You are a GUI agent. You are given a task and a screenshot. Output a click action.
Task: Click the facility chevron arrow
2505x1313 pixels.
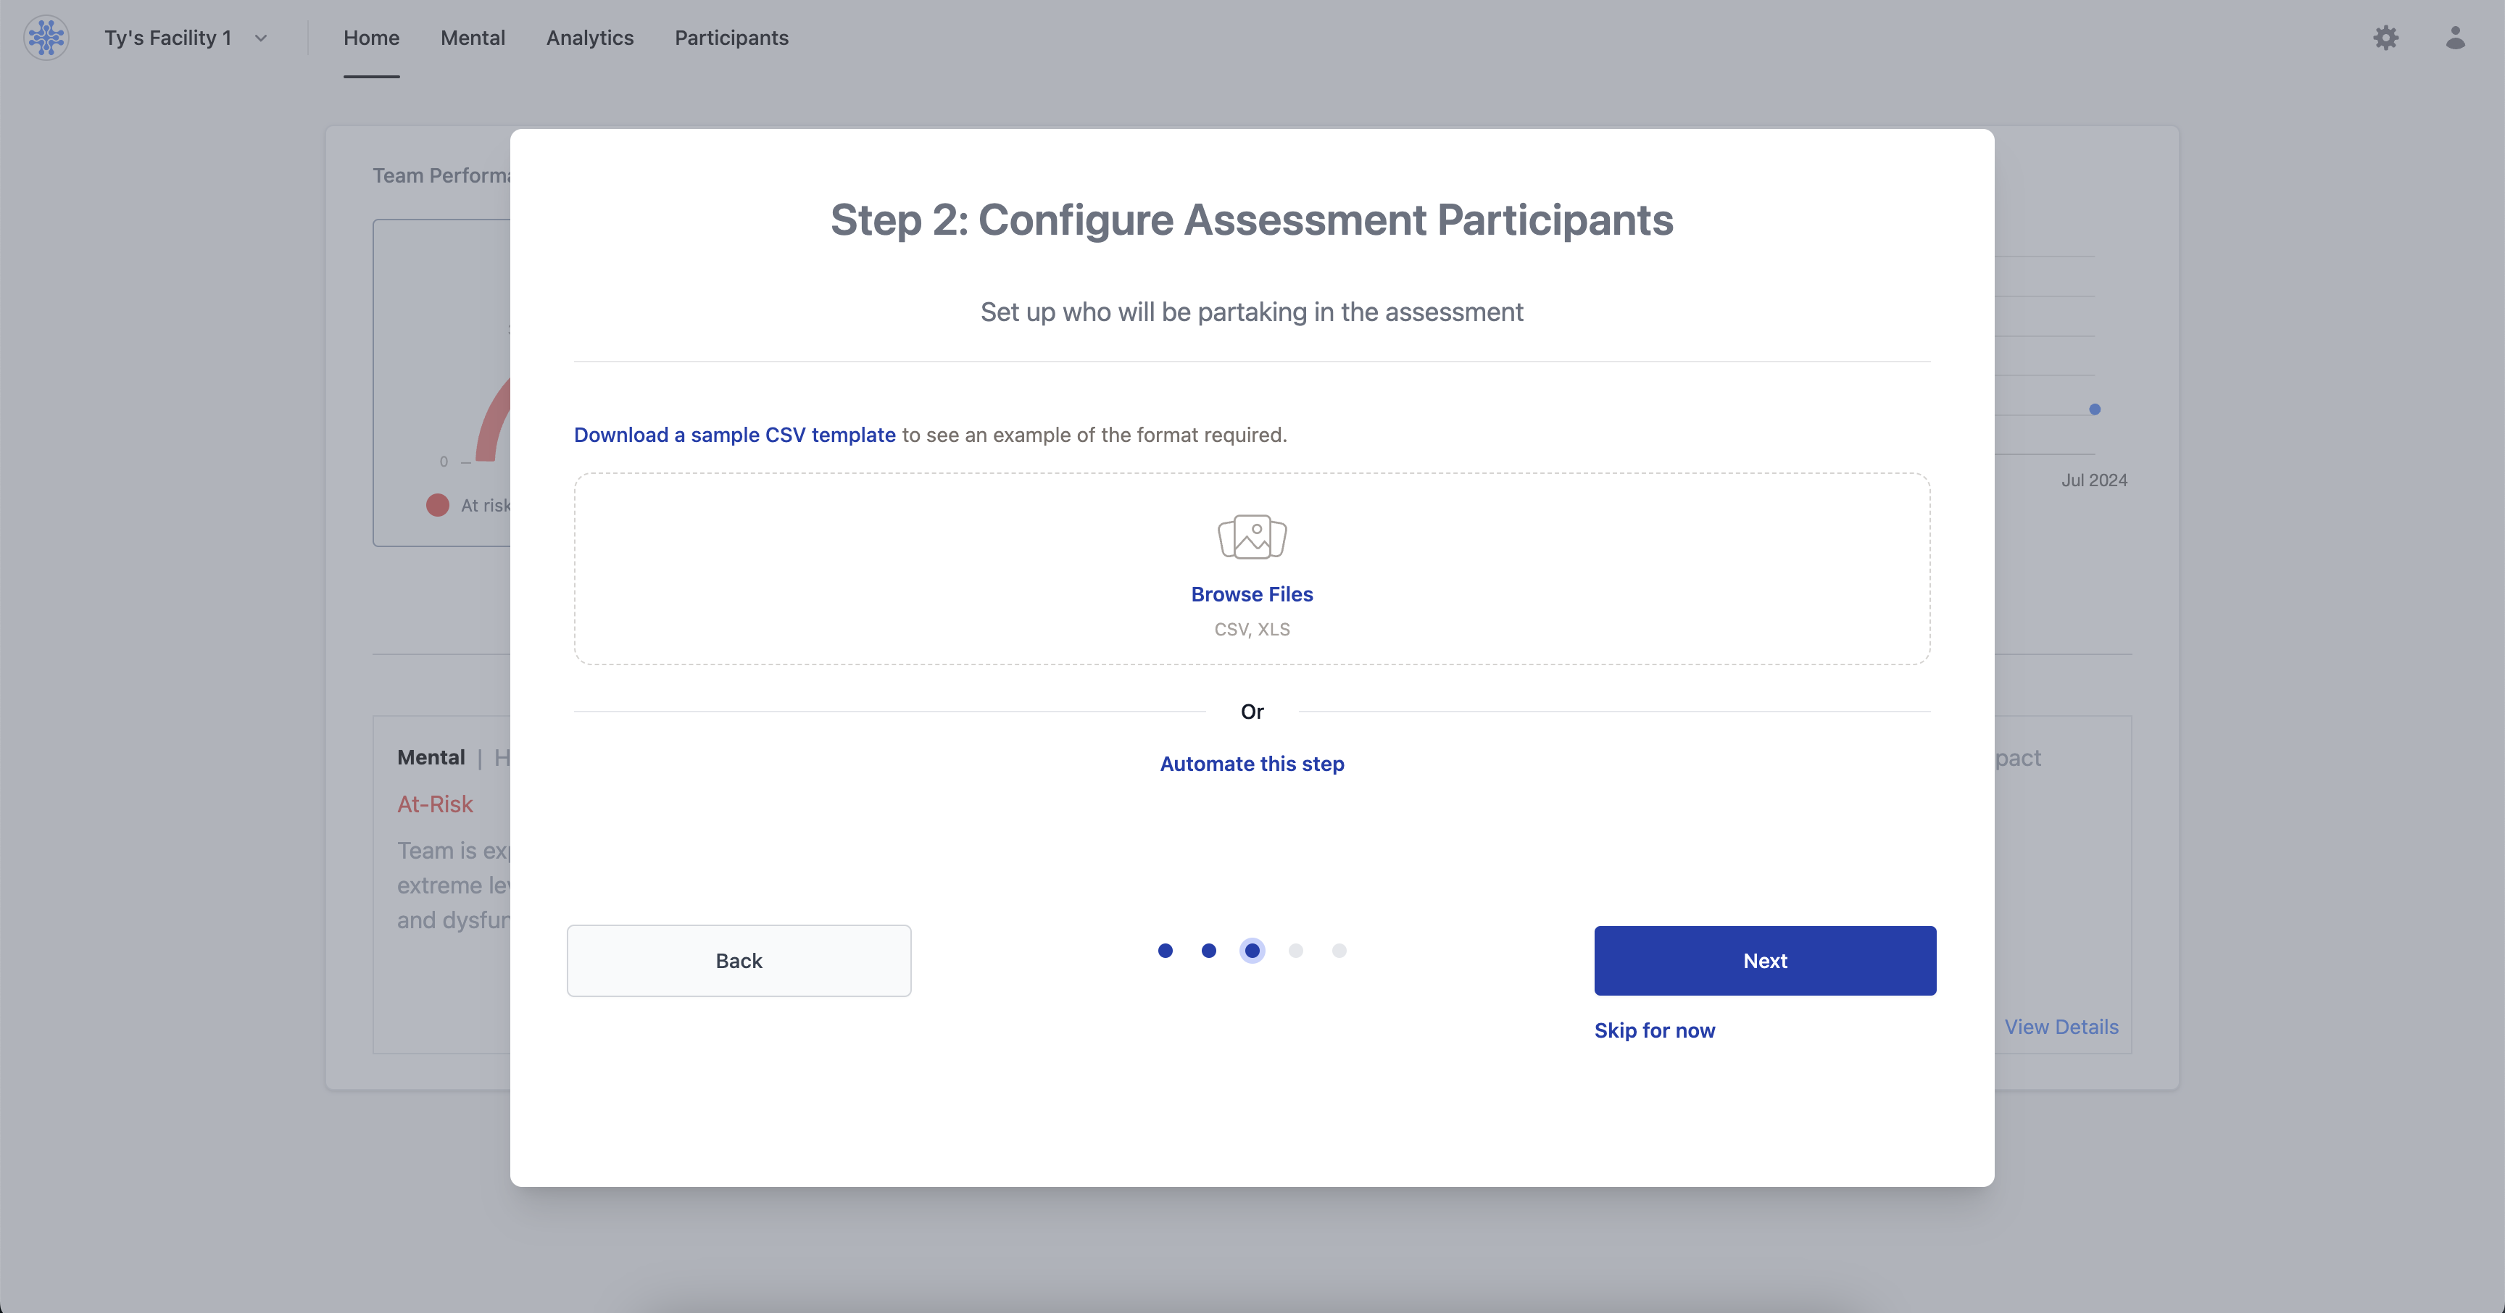click(261, 39)
